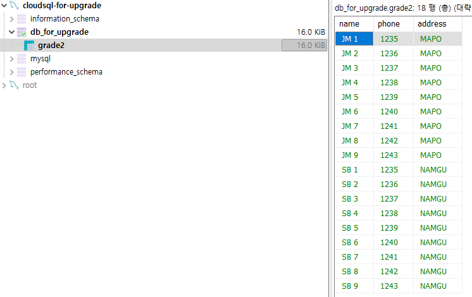Sort by the address column header

[x=438, y=24]
